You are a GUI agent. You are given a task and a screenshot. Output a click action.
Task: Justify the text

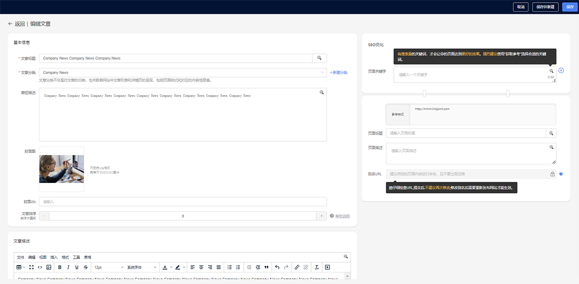[218, 267]
